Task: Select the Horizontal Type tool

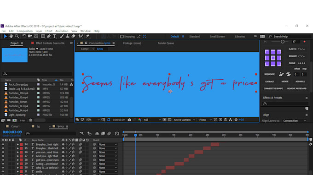Action: (x=54, y=36)
